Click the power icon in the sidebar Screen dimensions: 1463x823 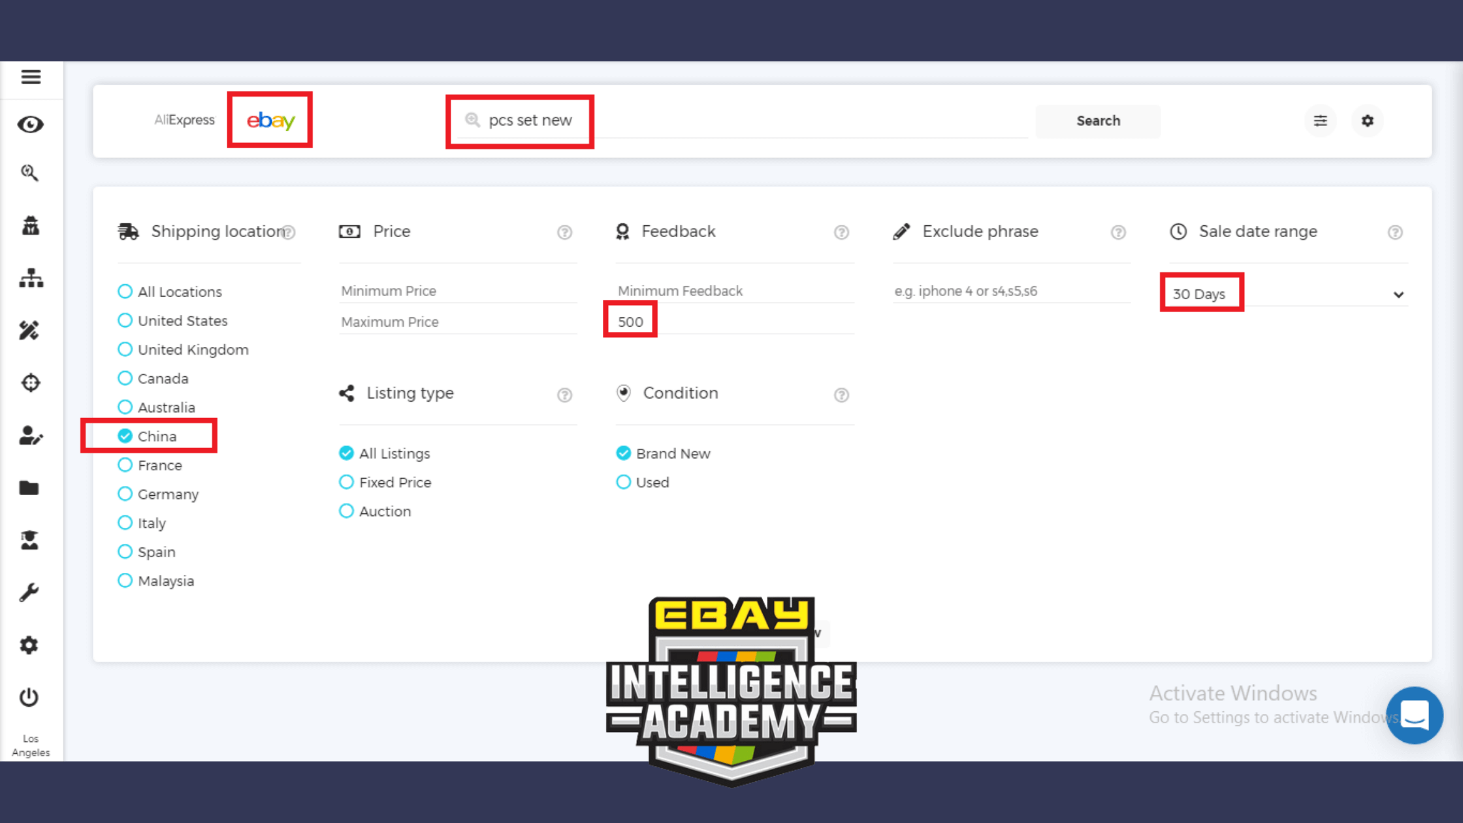(29, 697)
